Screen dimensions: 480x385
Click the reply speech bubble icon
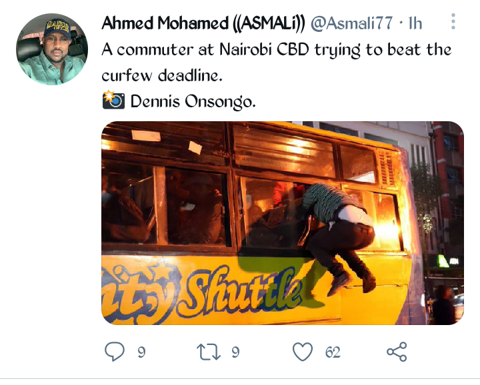[x=115, y=352]
